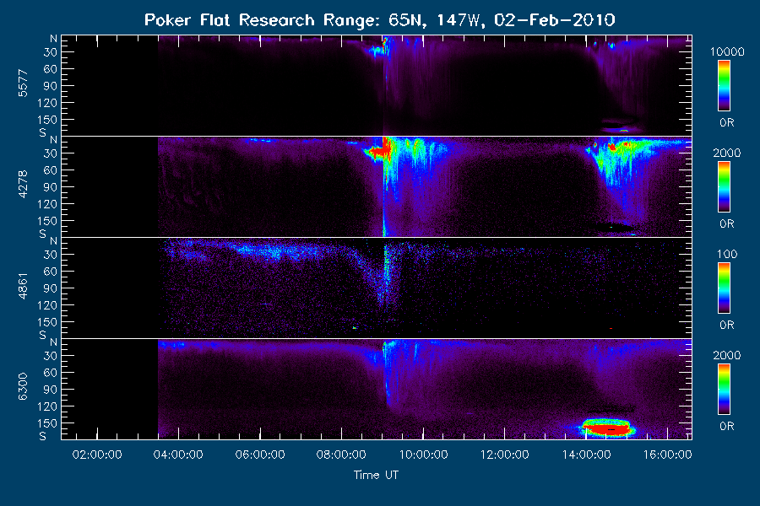760x506 pixels.
Task: Click the 10000 color scale maximum label
Action: tap(727, 51)
